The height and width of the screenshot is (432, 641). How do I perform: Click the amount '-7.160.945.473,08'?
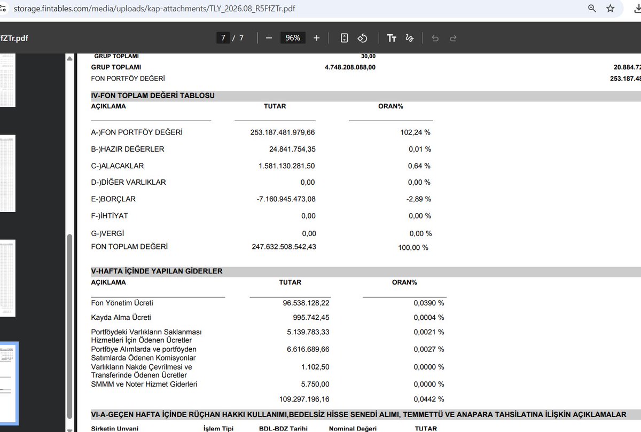[x=286, y=199]
